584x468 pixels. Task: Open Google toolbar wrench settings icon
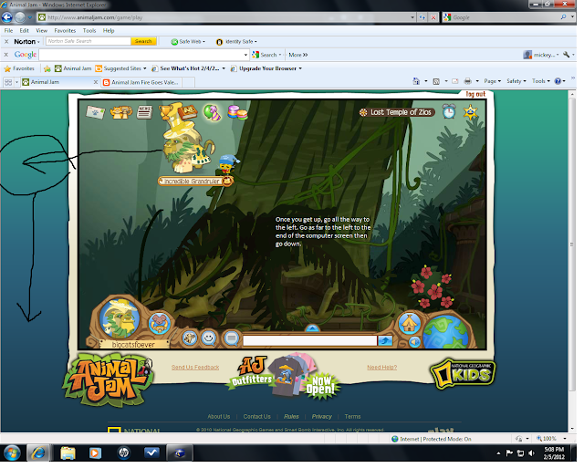568,55
